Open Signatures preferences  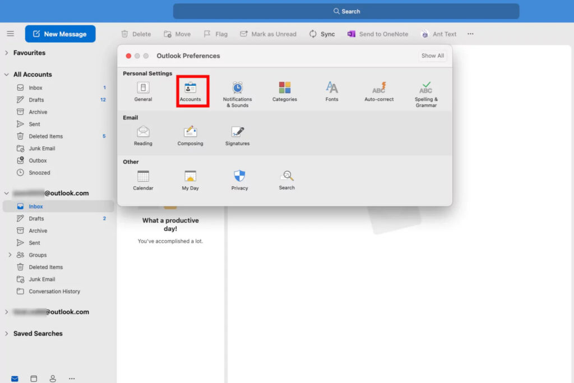[237, 136]
